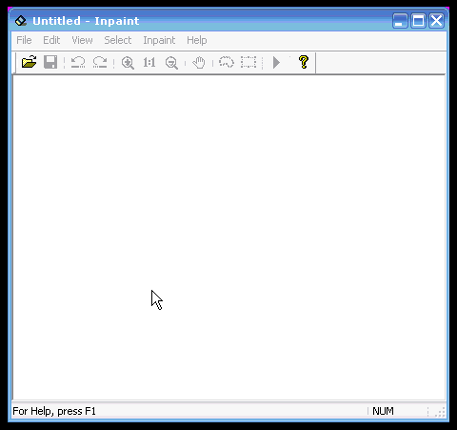Open the File menu
This screenshot has height=430, width=457.
[24, 40]
